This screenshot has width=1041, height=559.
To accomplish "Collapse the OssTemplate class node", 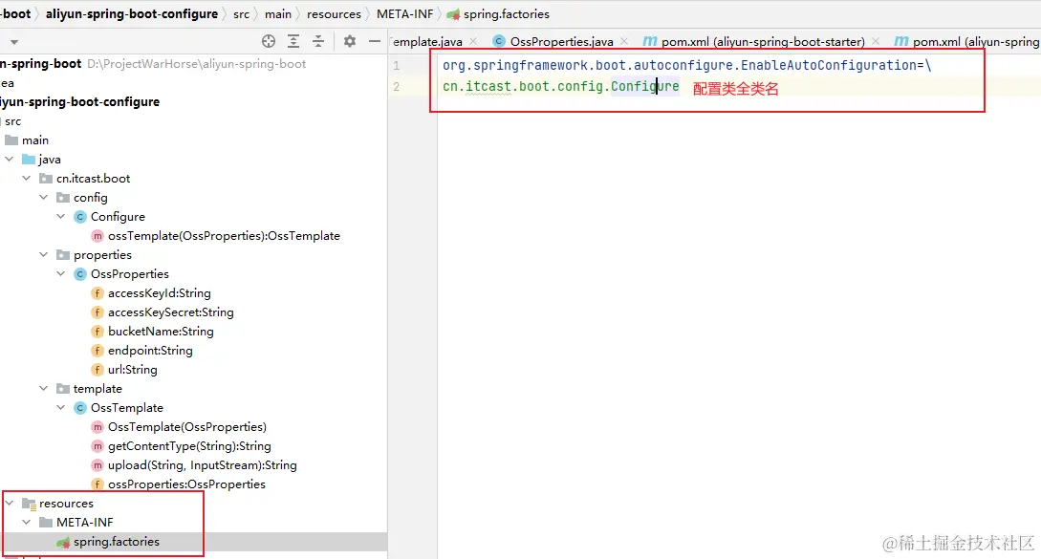I will point(61,408).
